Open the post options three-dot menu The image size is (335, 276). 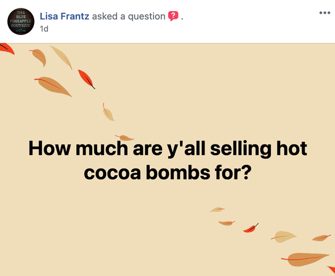(325, 13)
